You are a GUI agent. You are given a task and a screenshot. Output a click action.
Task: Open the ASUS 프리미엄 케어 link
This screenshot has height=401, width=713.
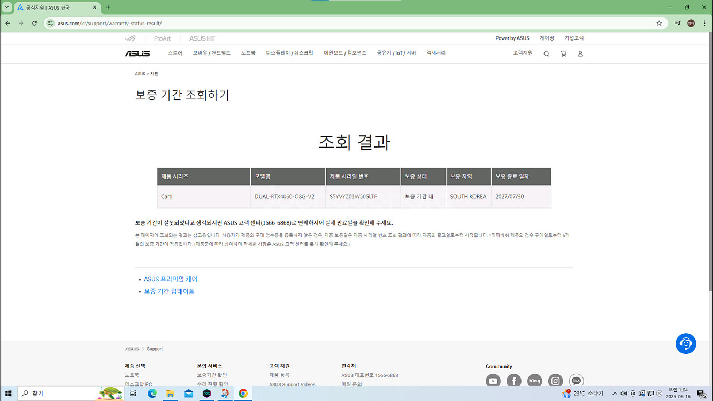tap(171, 279)
